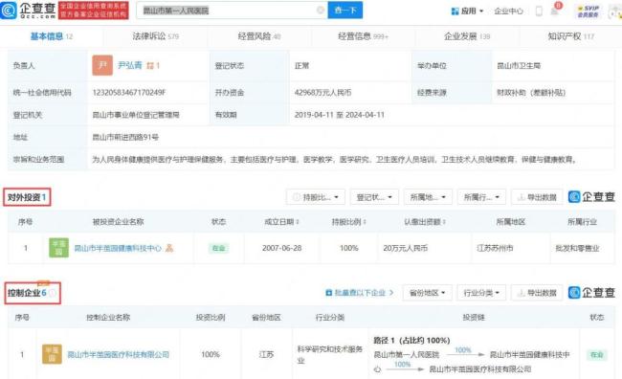Click the 查一下 search button
Viewport: 622px width, 379px height.
coord(345,11)
